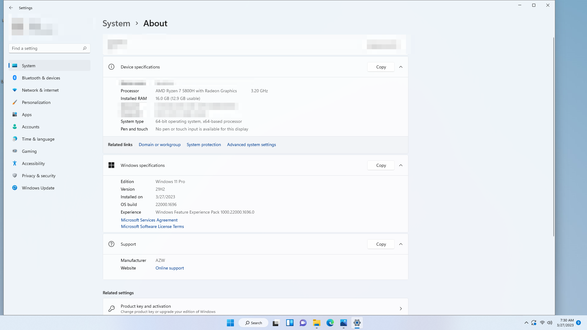
Task: Click the info icon beside Device specifications
Action: (111, 67)
